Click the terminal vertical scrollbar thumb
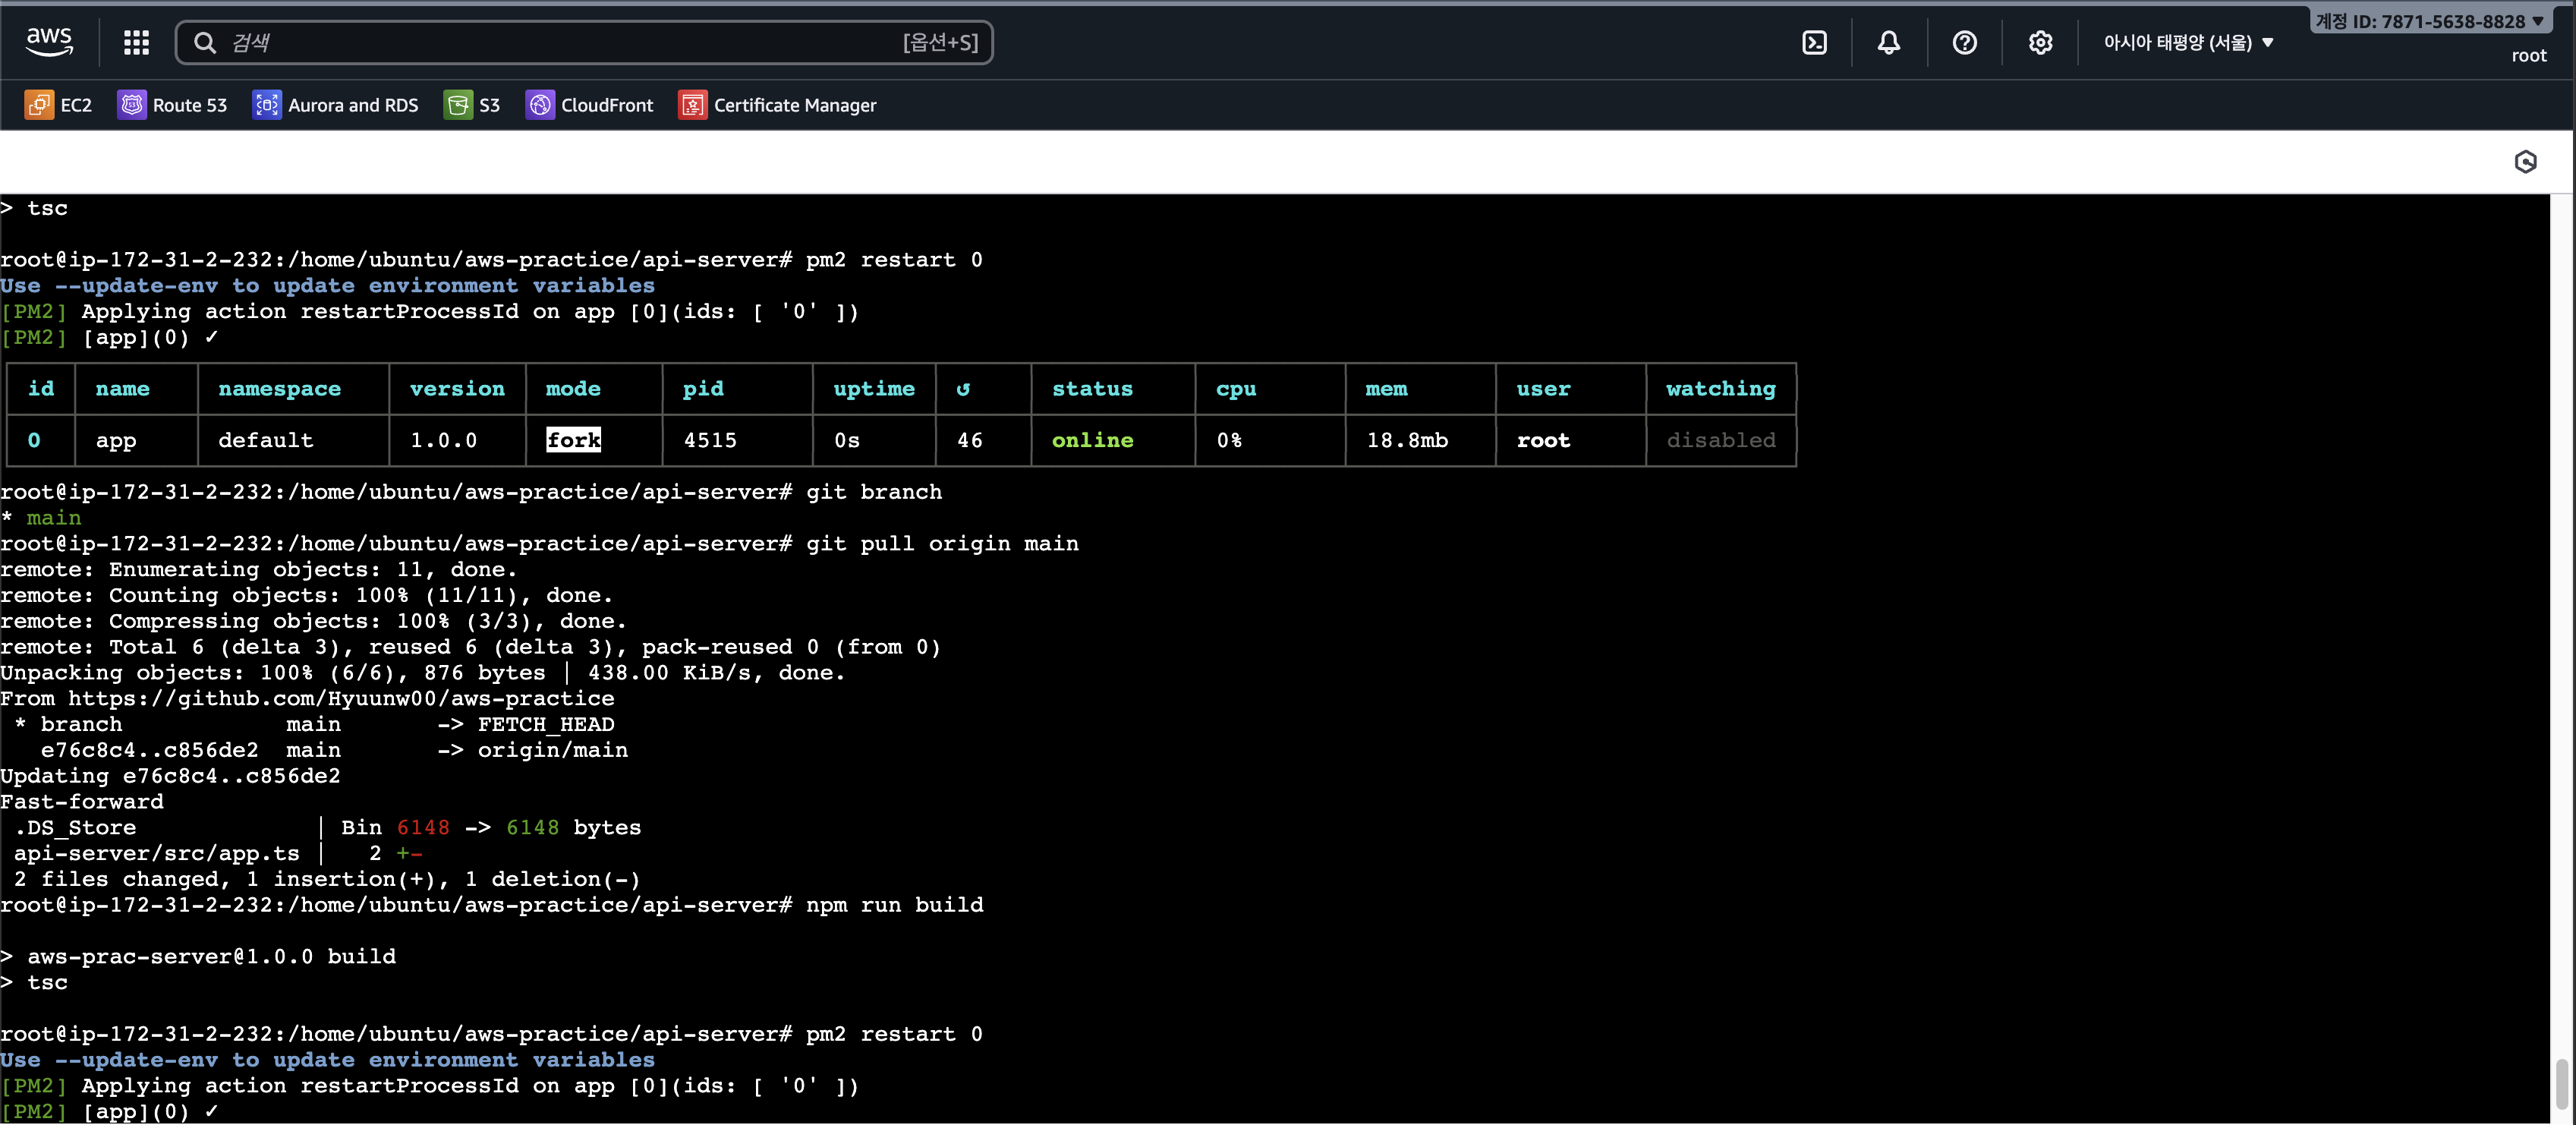 [x=2561, y=1085]
